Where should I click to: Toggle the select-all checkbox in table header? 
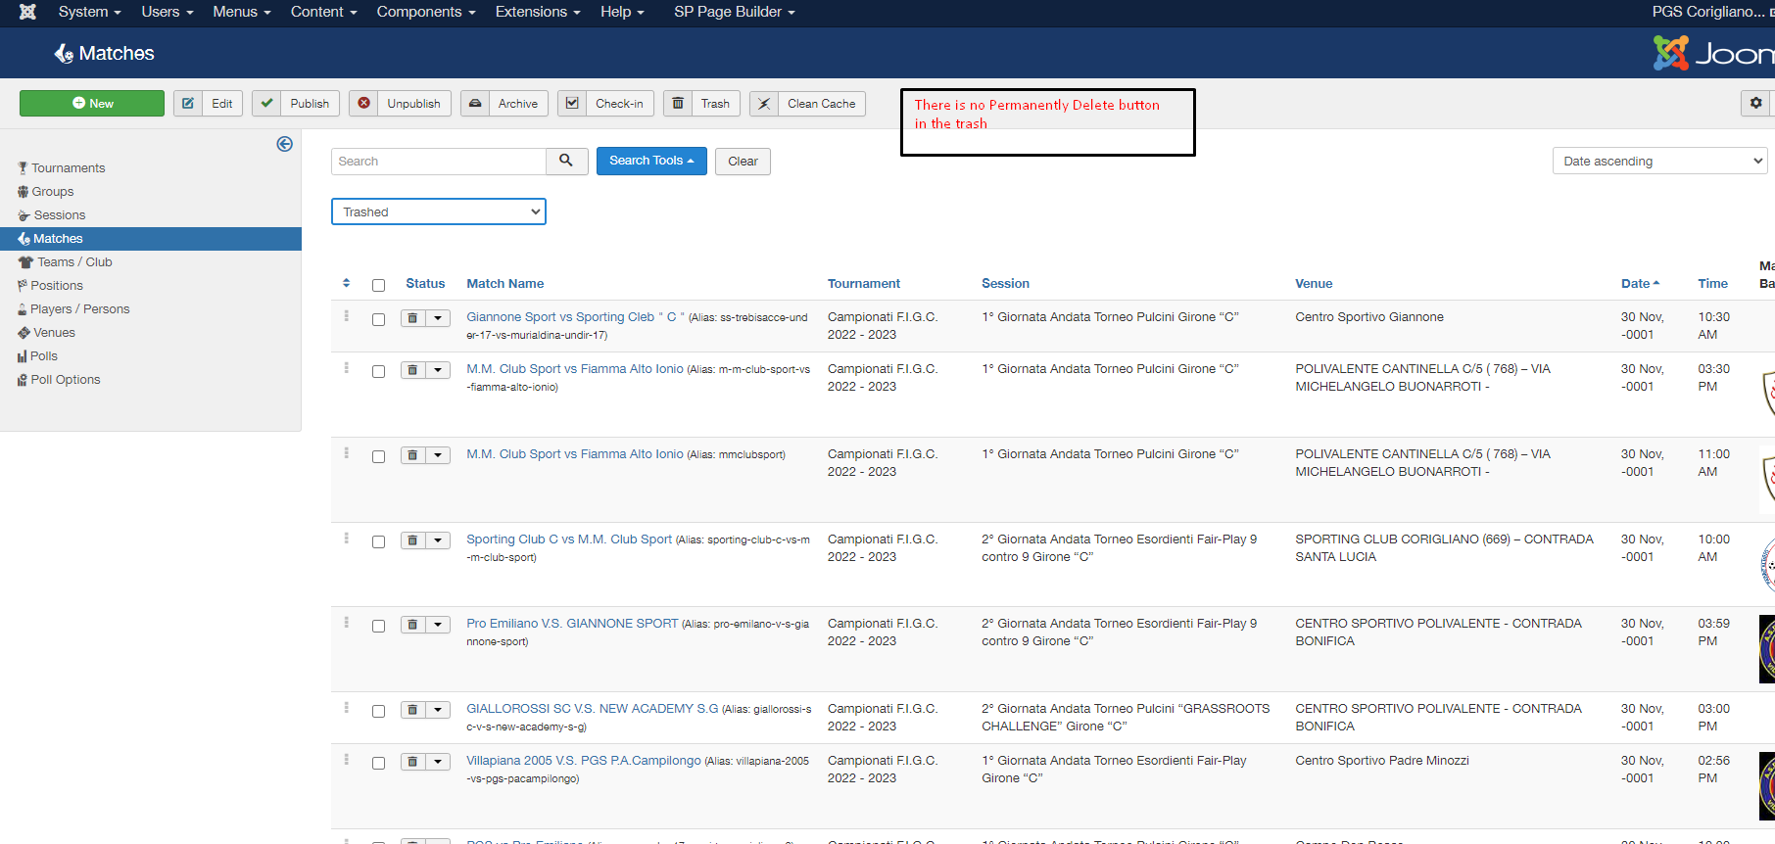point(378,285)
